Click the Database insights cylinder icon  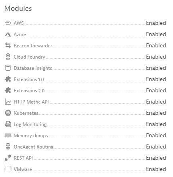click(8, 68)
